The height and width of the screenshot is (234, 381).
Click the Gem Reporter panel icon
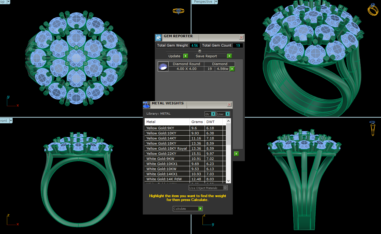158,37
